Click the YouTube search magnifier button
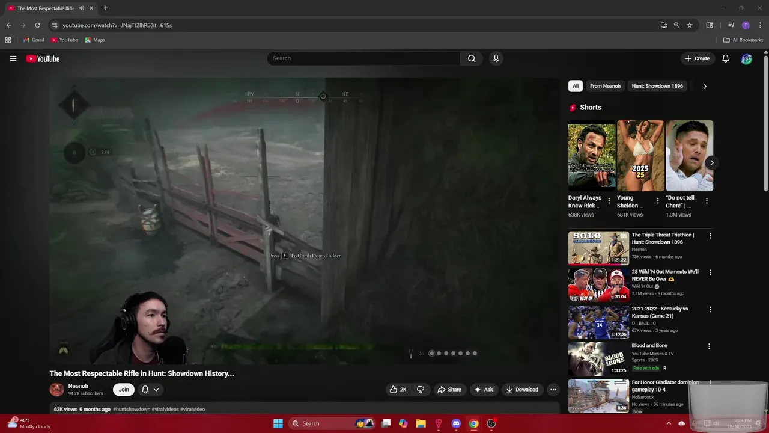Image resolution: width=769 pixels, height=433 pixels. pyautogui.click(x=472, y=58)
